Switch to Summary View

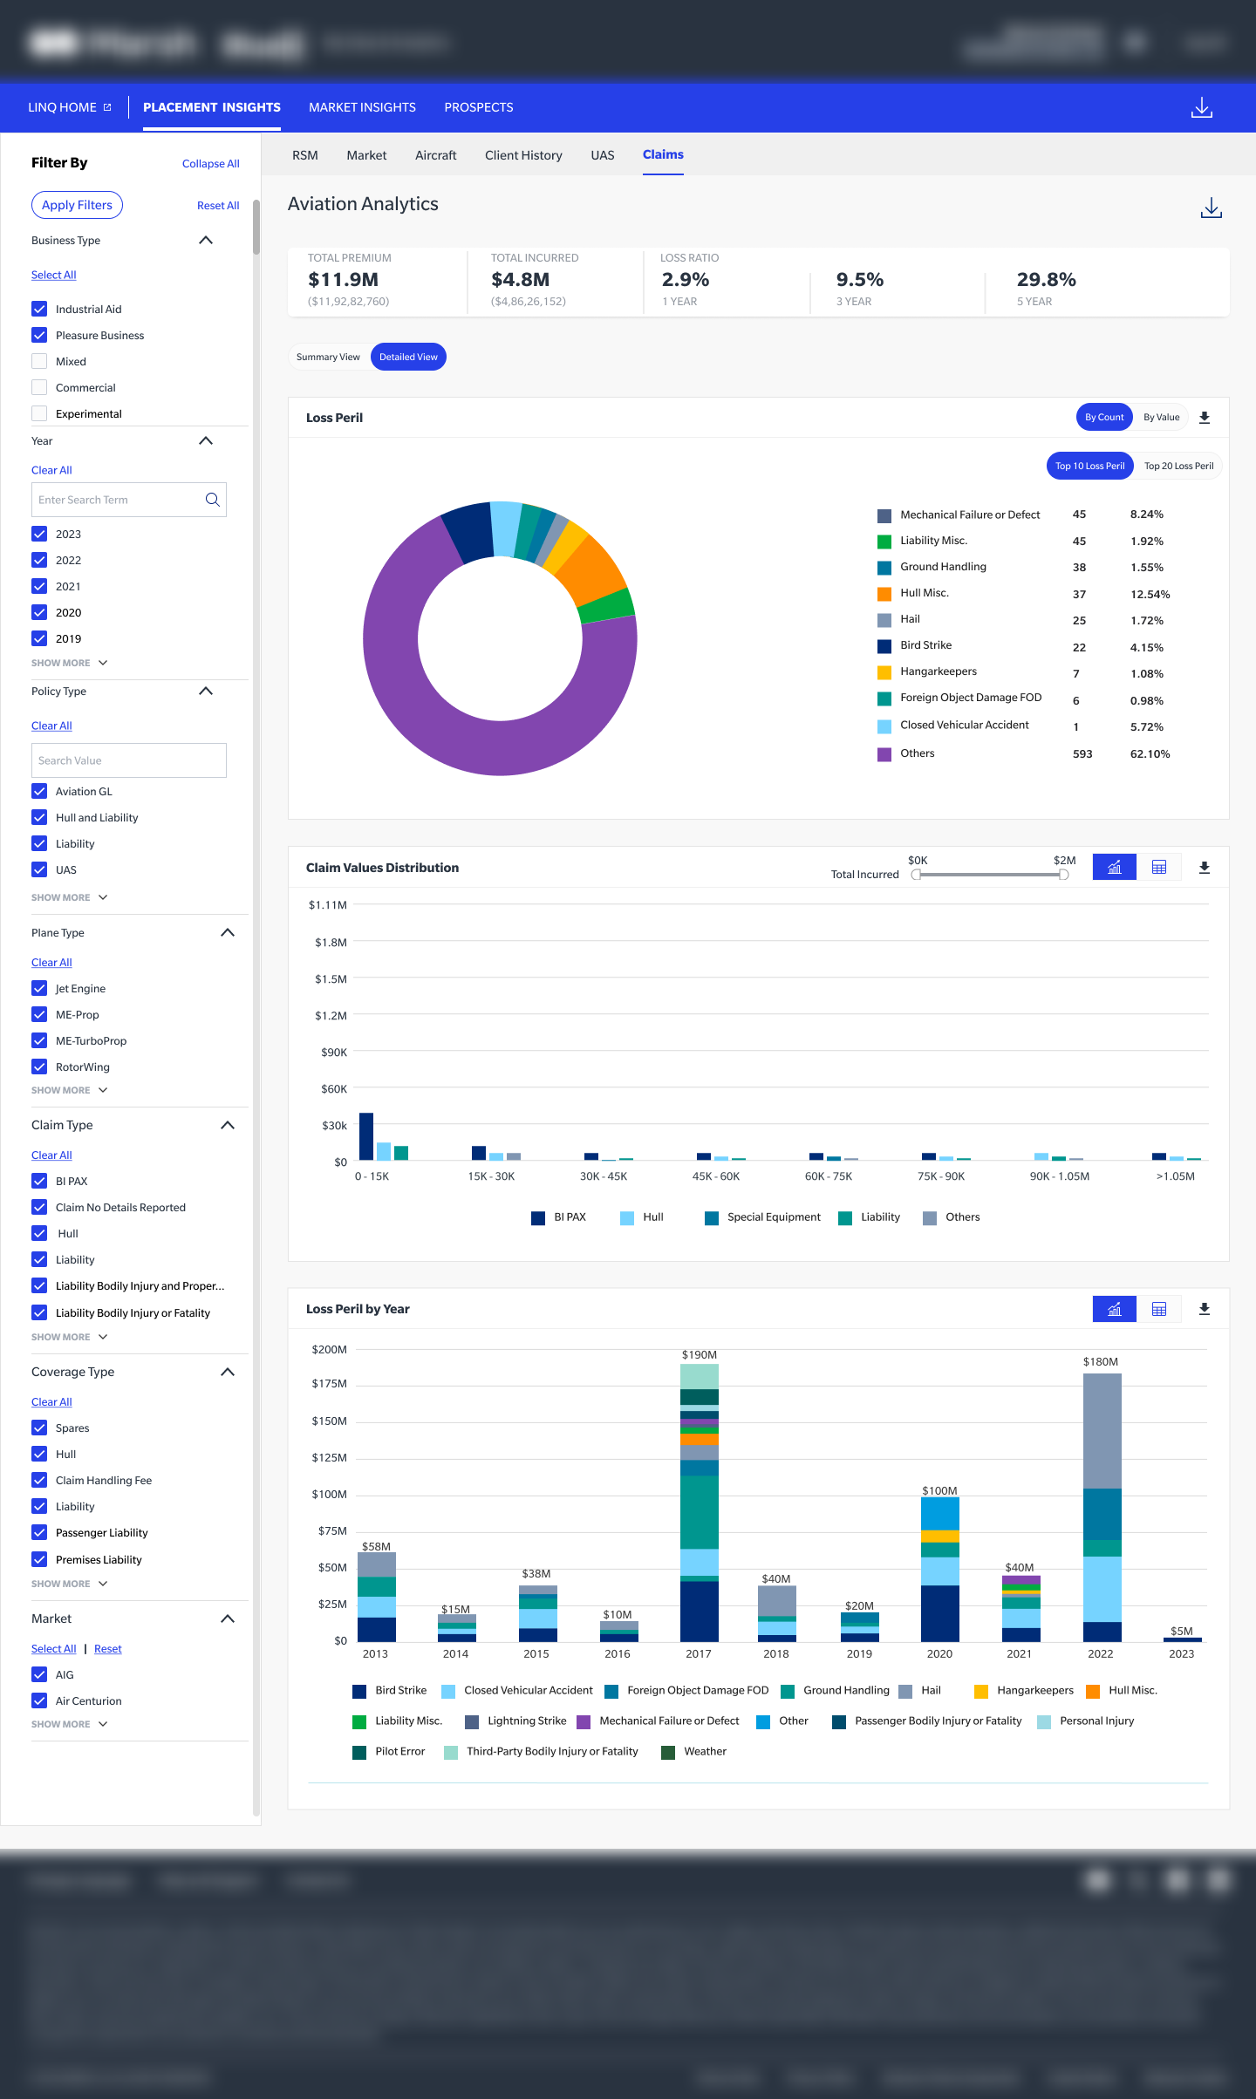coord(328,357)
